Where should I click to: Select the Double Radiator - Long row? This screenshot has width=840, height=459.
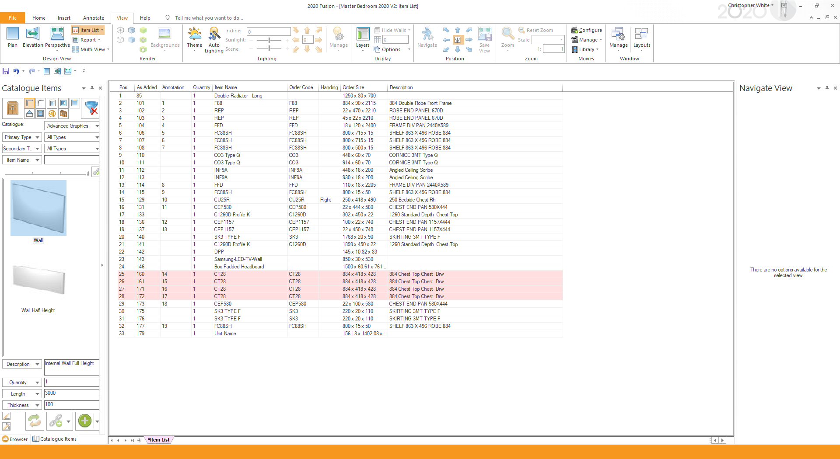[340, 96]
